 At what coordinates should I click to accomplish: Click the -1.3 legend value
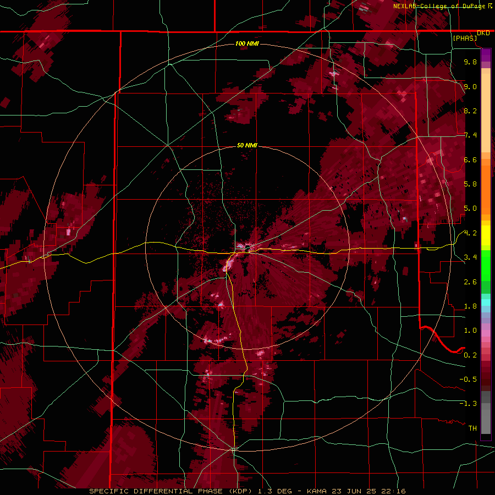[x=468, y=404]
